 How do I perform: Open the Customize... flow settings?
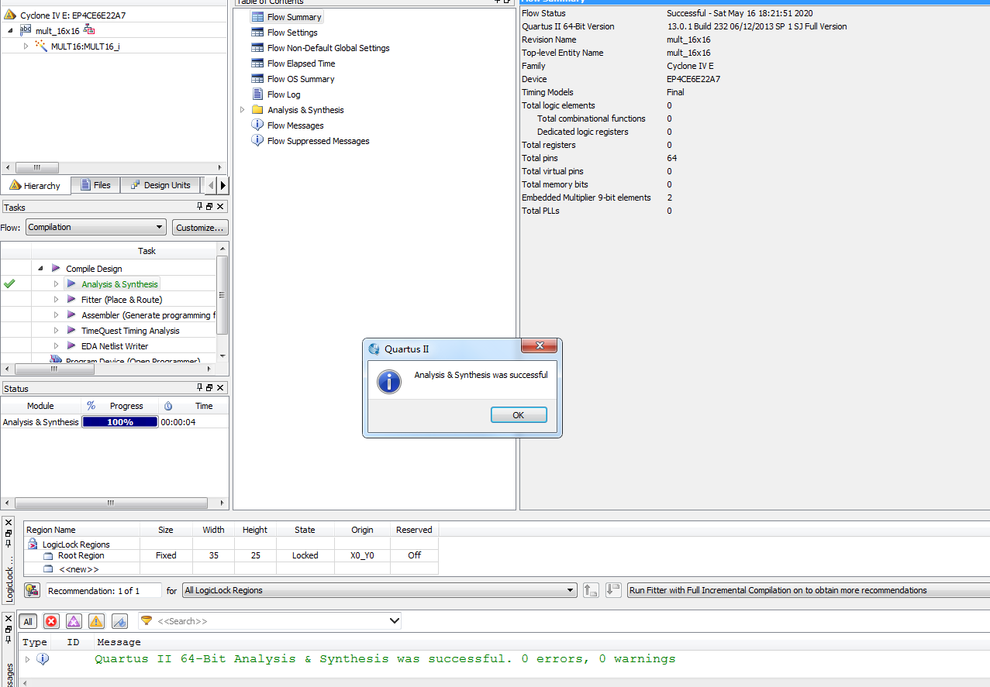[200, 228]
